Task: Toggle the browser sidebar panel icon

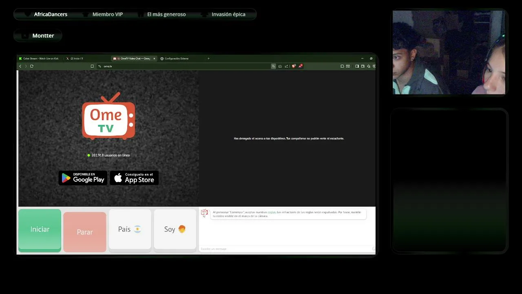Action: (x=357, y=66)
